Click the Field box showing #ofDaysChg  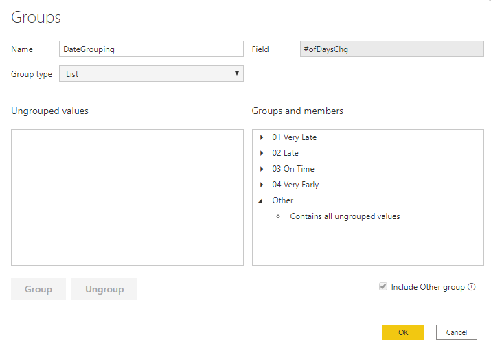[x=392, y=49]
